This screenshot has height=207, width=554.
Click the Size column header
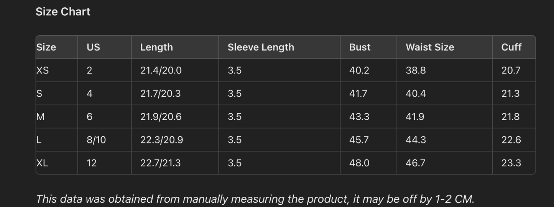[x=46, y=47]
